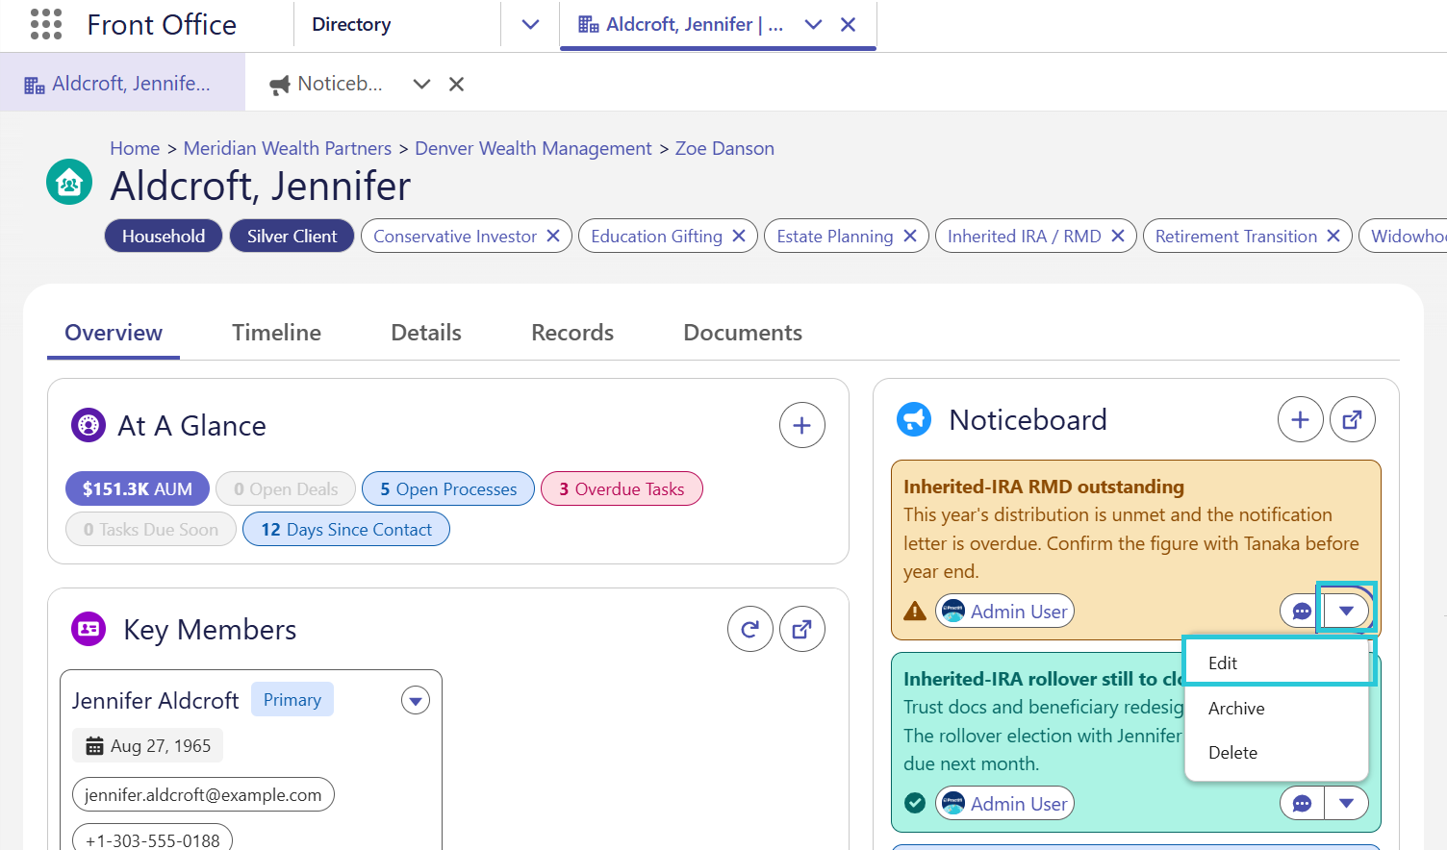Click the Key Members panel icon
Image resolution: width=1447 pixels, height=850 pixels.
89,629
